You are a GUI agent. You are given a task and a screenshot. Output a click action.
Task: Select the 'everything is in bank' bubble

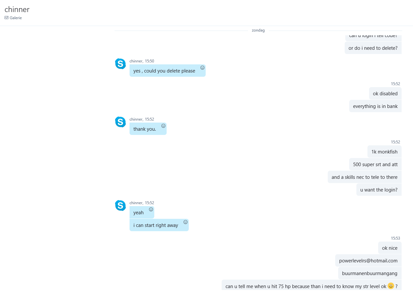tap(375, 106)
